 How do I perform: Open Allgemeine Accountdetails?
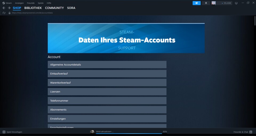[x=107, y=65]
